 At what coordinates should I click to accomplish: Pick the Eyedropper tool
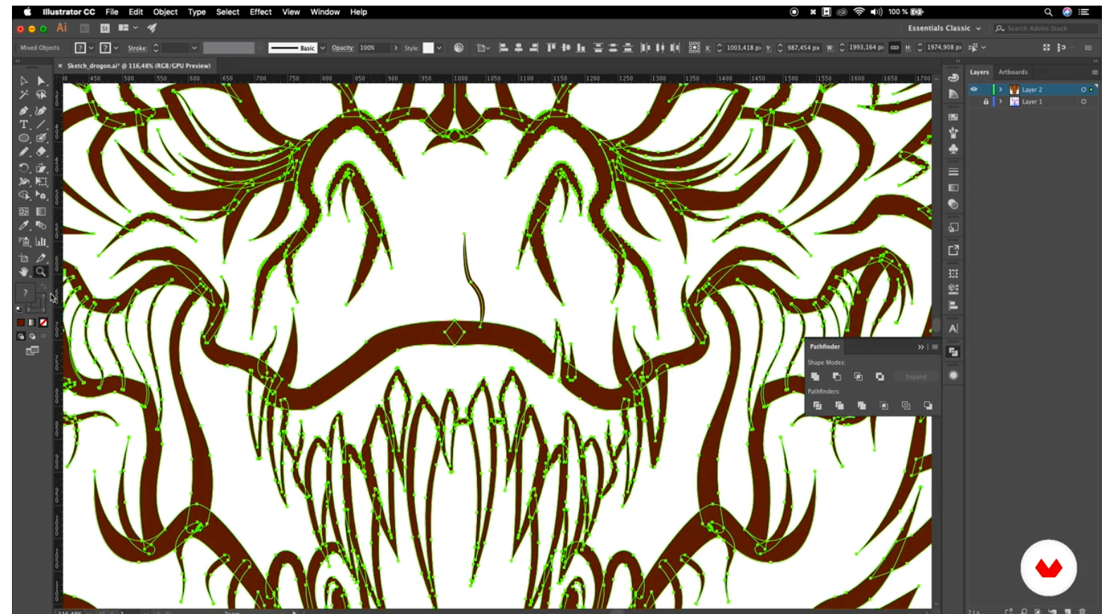tap(24, 226)
